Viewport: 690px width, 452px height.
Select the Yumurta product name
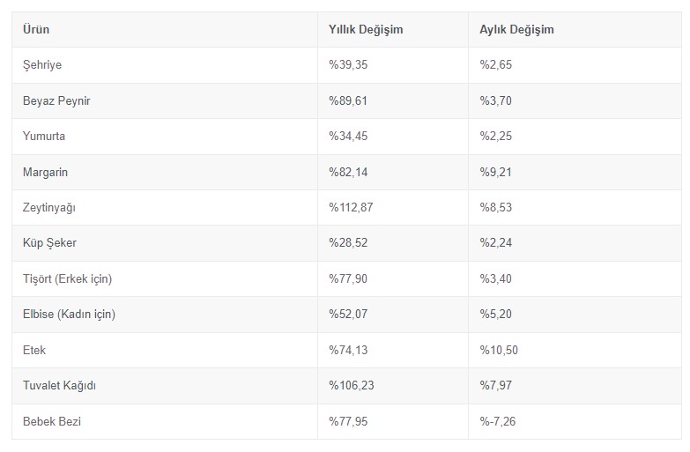click(44, 136)
